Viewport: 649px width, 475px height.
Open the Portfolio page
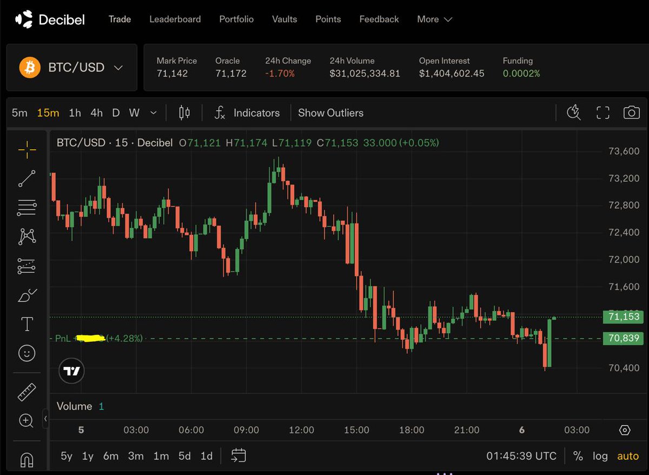pyautogui.click(x=236, y=19)
